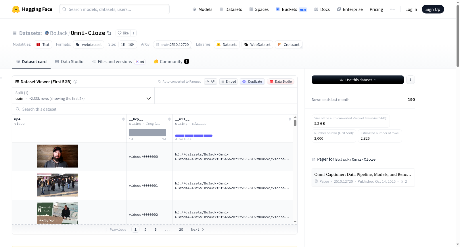
Task: Open the Community tab
Action: [x=171, y=62]
